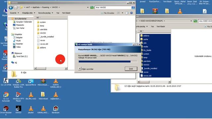Select 'vavoo' file in left file list
This screenshot has height=119, width=212.
tap(41, 40)
